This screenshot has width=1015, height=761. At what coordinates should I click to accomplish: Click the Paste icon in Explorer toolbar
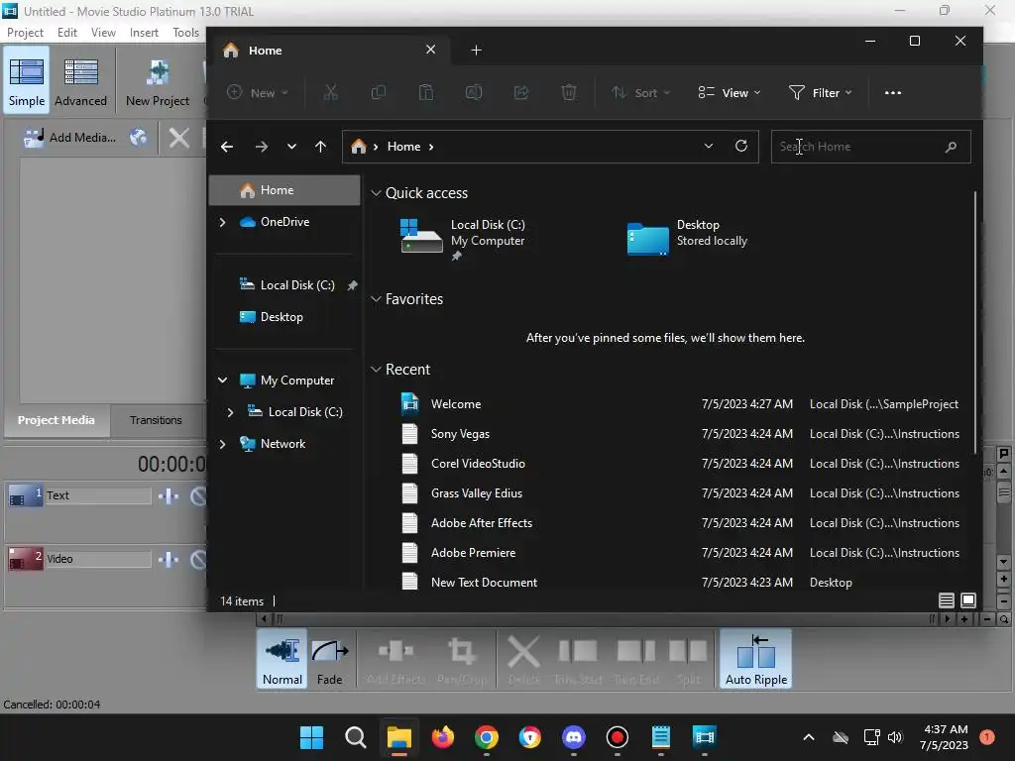(x=426, y=92)
